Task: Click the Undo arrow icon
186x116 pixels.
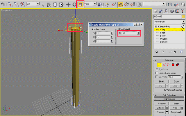Action: [x=3, y=5]
